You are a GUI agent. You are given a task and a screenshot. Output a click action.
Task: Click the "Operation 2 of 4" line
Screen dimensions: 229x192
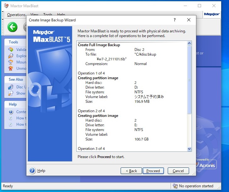tap(91, 111)
